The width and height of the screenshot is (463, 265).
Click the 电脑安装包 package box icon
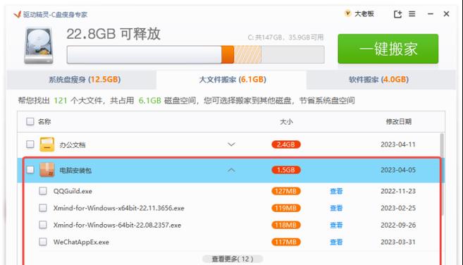tap(47, 170)
